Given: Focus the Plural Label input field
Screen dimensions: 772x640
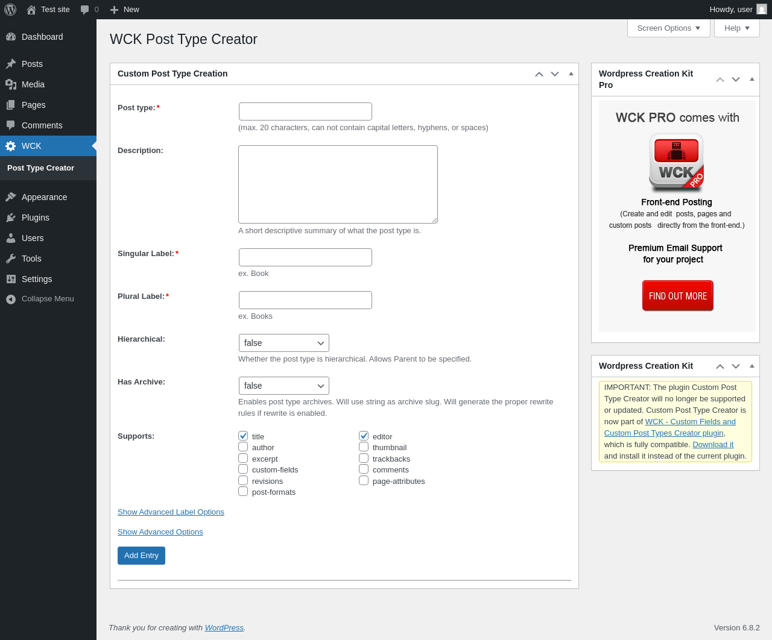Looking at the screenshot, I should pos(305,300).
